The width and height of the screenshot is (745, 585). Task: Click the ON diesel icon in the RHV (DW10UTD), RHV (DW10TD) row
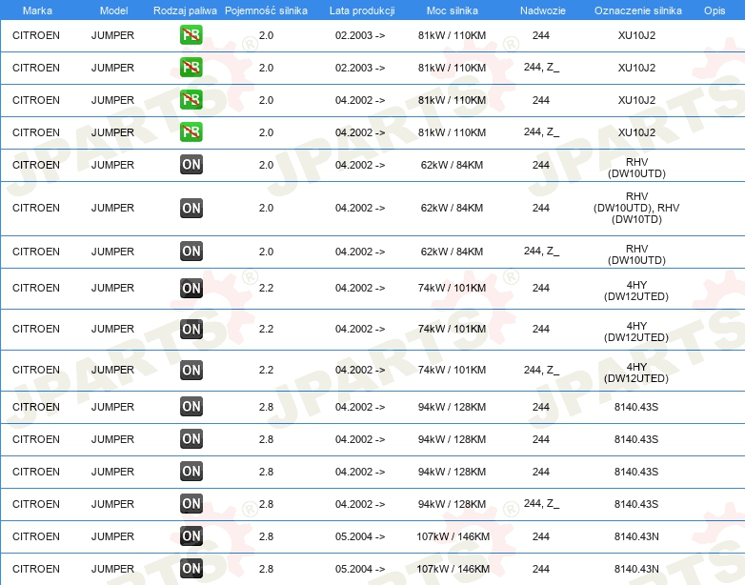(191, 208)
